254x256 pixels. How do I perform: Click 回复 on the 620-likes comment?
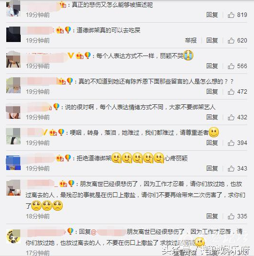tap(212, 40)
